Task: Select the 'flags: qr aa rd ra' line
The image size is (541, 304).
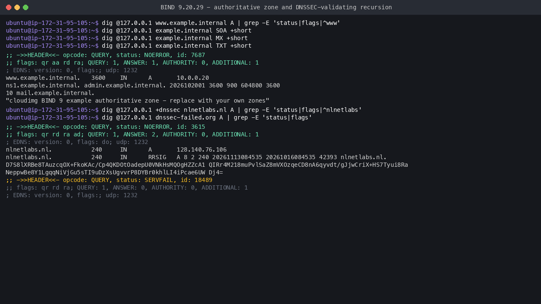Action: 132,62
